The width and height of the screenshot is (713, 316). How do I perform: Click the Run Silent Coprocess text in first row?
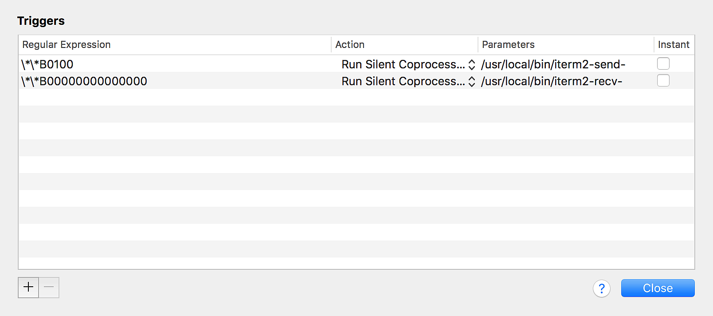(403, 64)
